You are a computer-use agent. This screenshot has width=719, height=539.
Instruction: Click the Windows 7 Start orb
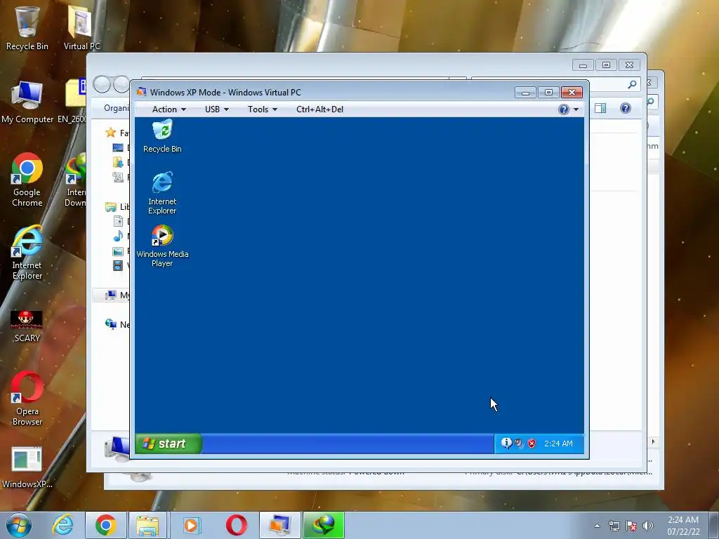click(x=19, y=525)
